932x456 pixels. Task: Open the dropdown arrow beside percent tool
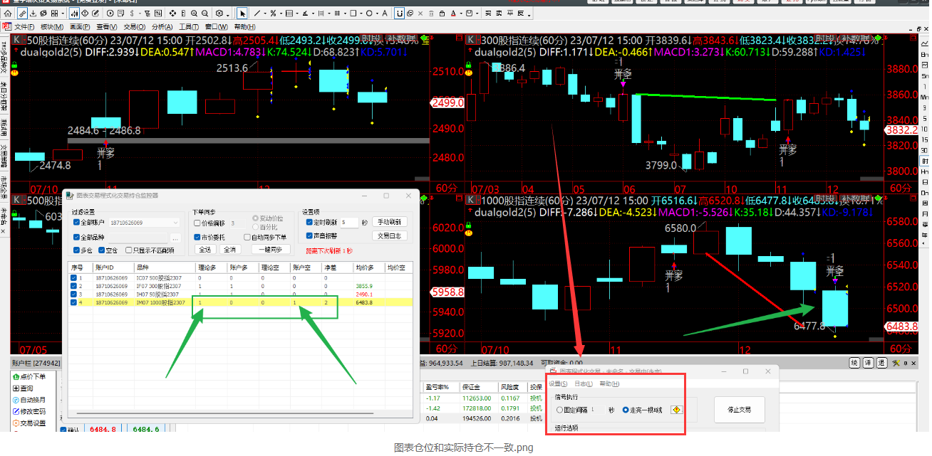(281, 13)
